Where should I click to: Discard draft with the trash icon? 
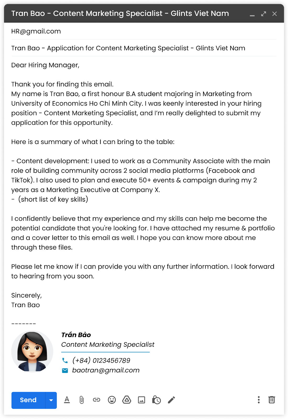point(272,400)
